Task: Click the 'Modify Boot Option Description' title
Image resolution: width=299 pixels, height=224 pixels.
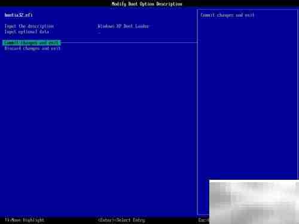Action: point(147,4)
